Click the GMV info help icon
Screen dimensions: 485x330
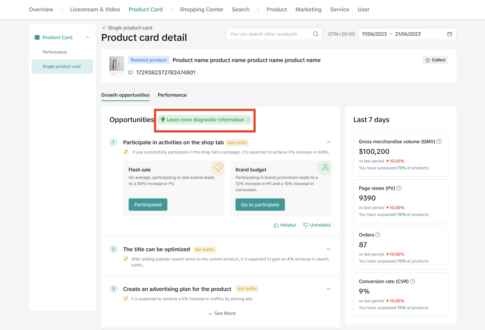(439, 141)
